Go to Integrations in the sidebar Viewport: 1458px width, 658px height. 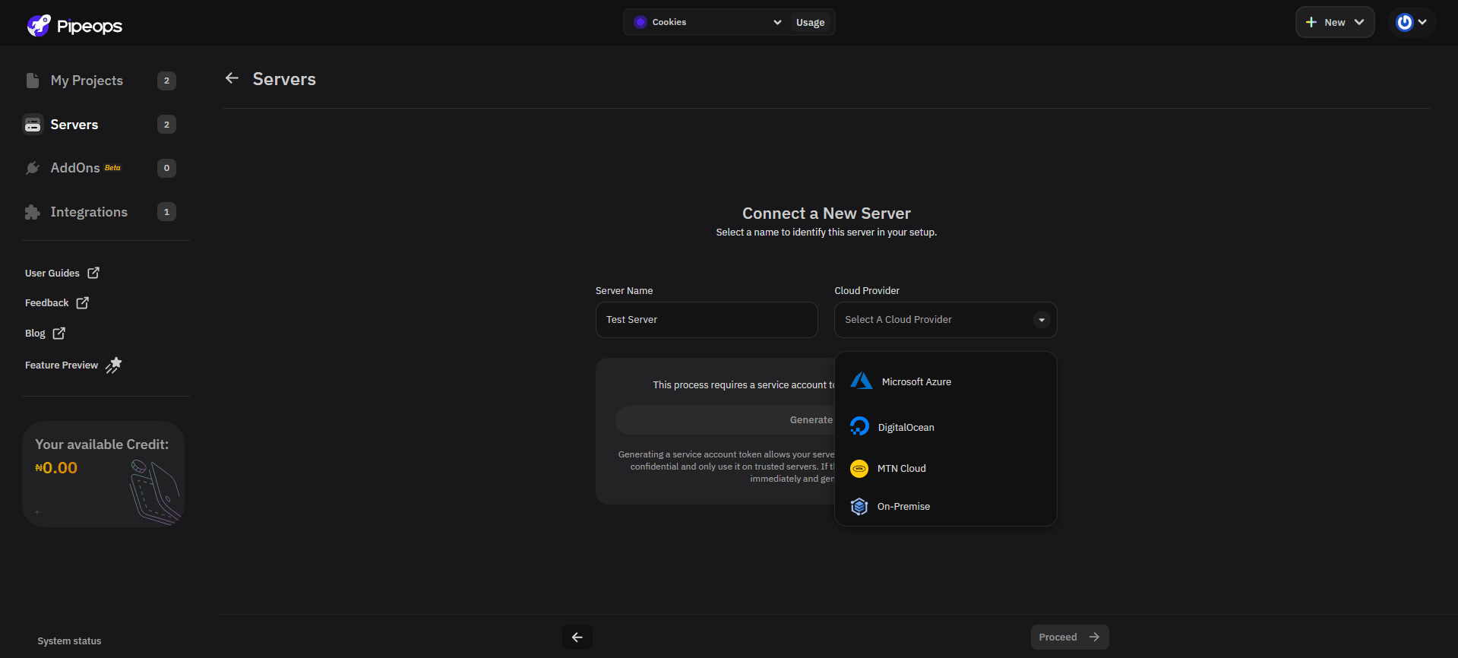[x=89, y=212]
